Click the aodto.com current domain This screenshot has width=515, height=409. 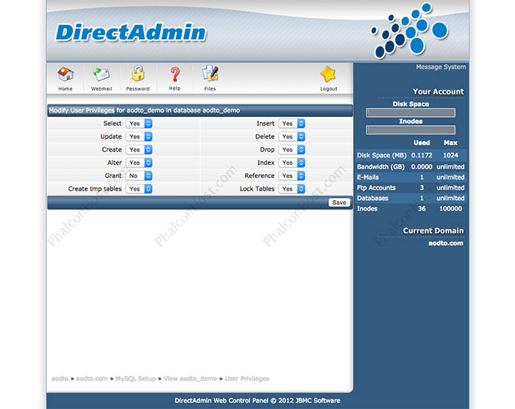(446, 243)
